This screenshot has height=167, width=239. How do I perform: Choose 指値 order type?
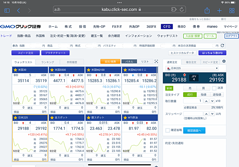pyautogui.click(x=204, y=95)
